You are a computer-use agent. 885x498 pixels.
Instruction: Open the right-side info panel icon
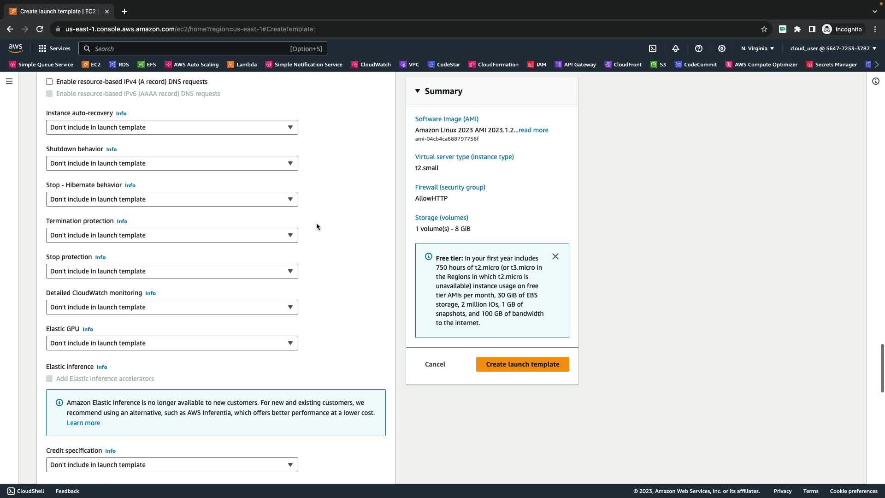tap(875, 81)
